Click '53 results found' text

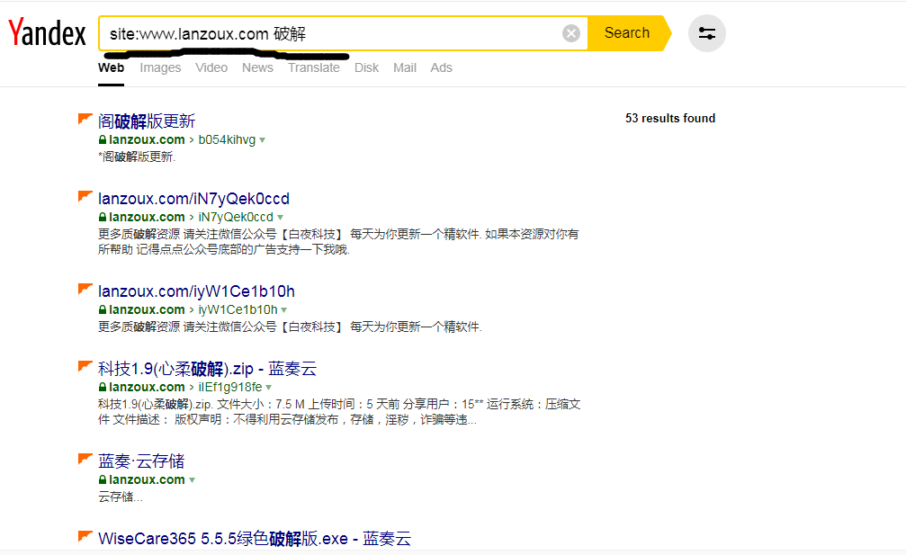pyautogui.click(x=670, y=119)
